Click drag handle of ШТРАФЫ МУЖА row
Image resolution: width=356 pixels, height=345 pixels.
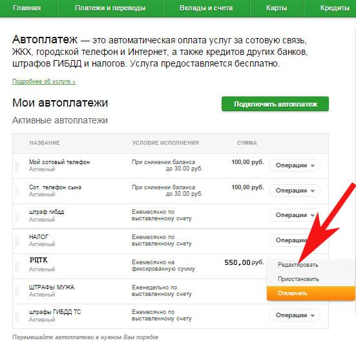(17, 291)
